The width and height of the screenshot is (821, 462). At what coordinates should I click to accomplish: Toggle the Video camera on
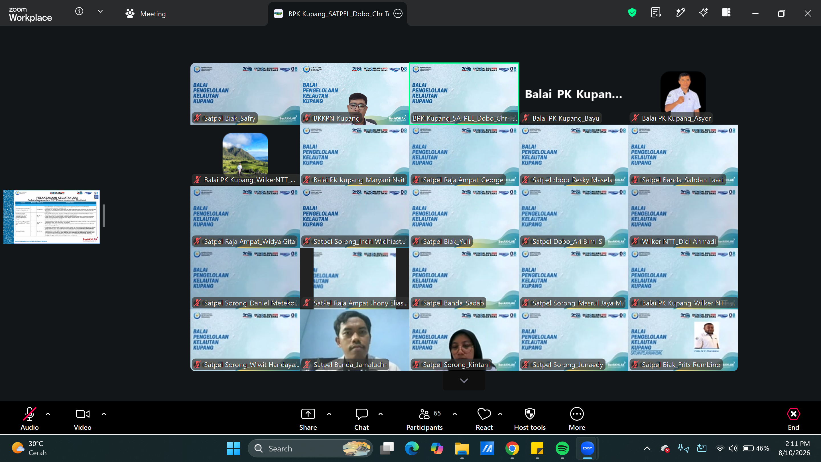click(83, 419)
